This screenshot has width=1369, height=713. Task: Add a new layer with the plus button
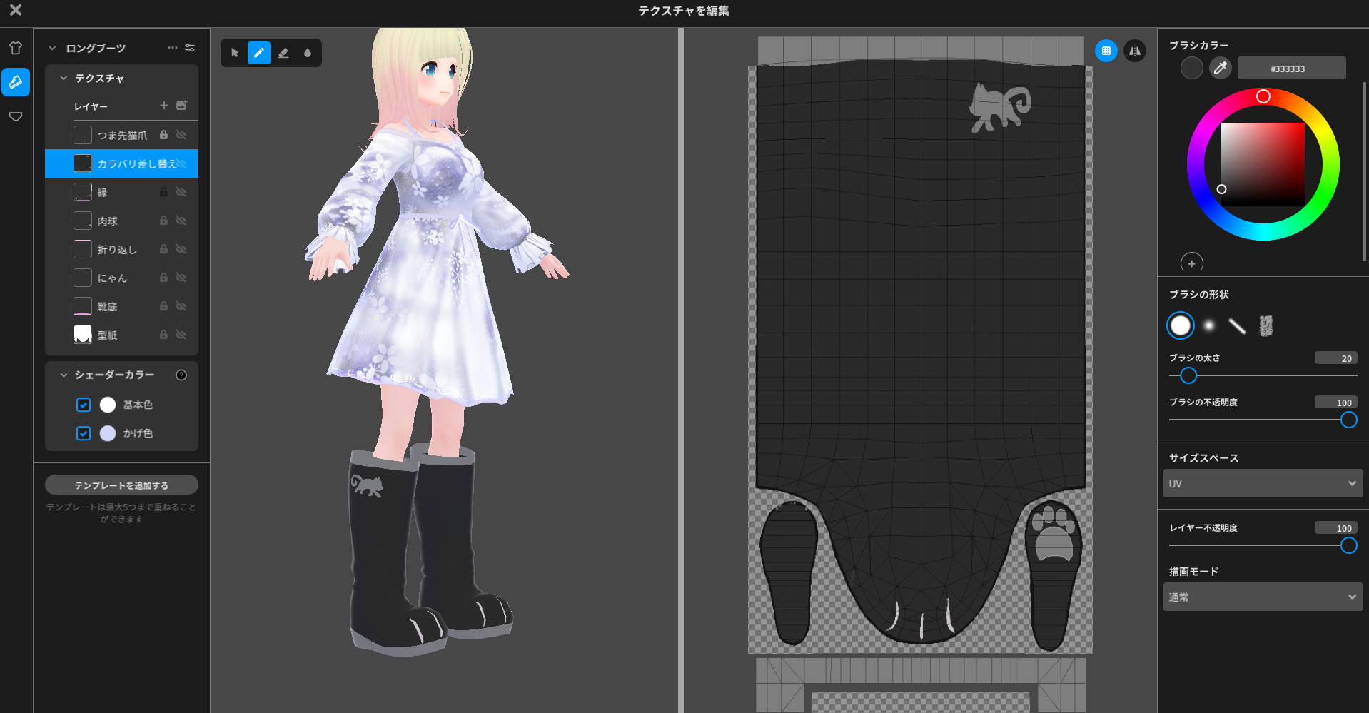[x=163, y=106]
